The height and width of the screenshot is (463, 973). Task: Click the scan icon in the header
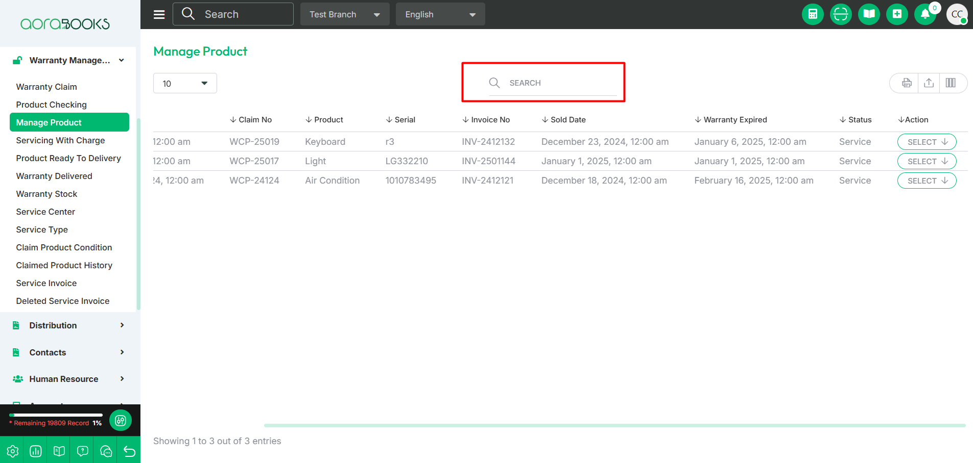(841, 14)
